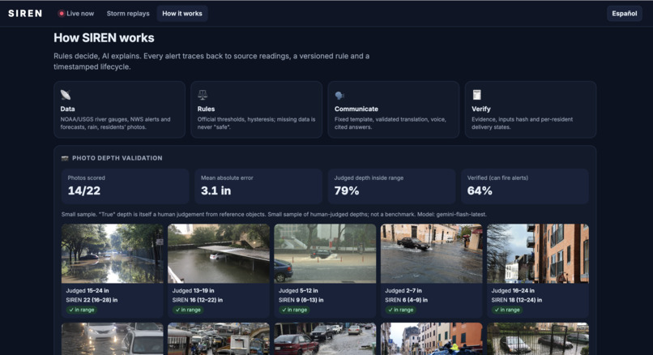Switch to Storm replays tab

click(128, 13)
